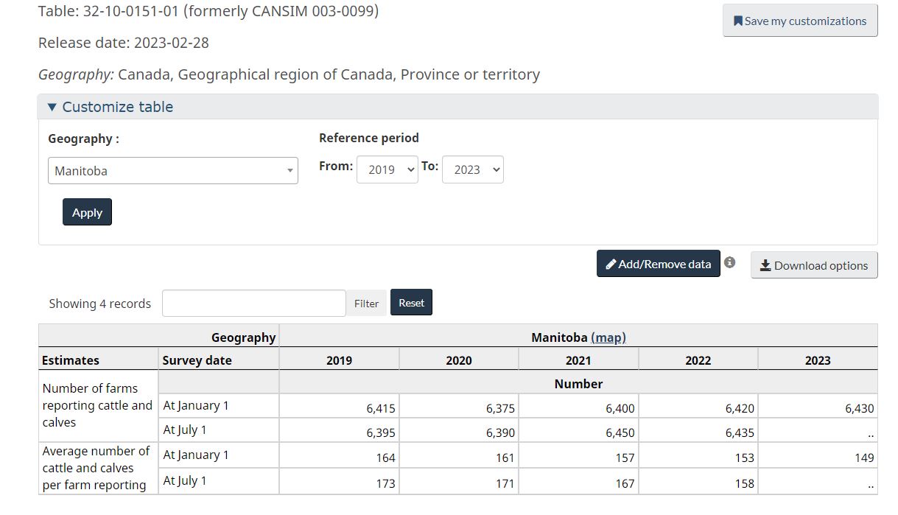Open the From year dropdown
The width and height of the screenshot is (898, 515).
pos(387,169)
